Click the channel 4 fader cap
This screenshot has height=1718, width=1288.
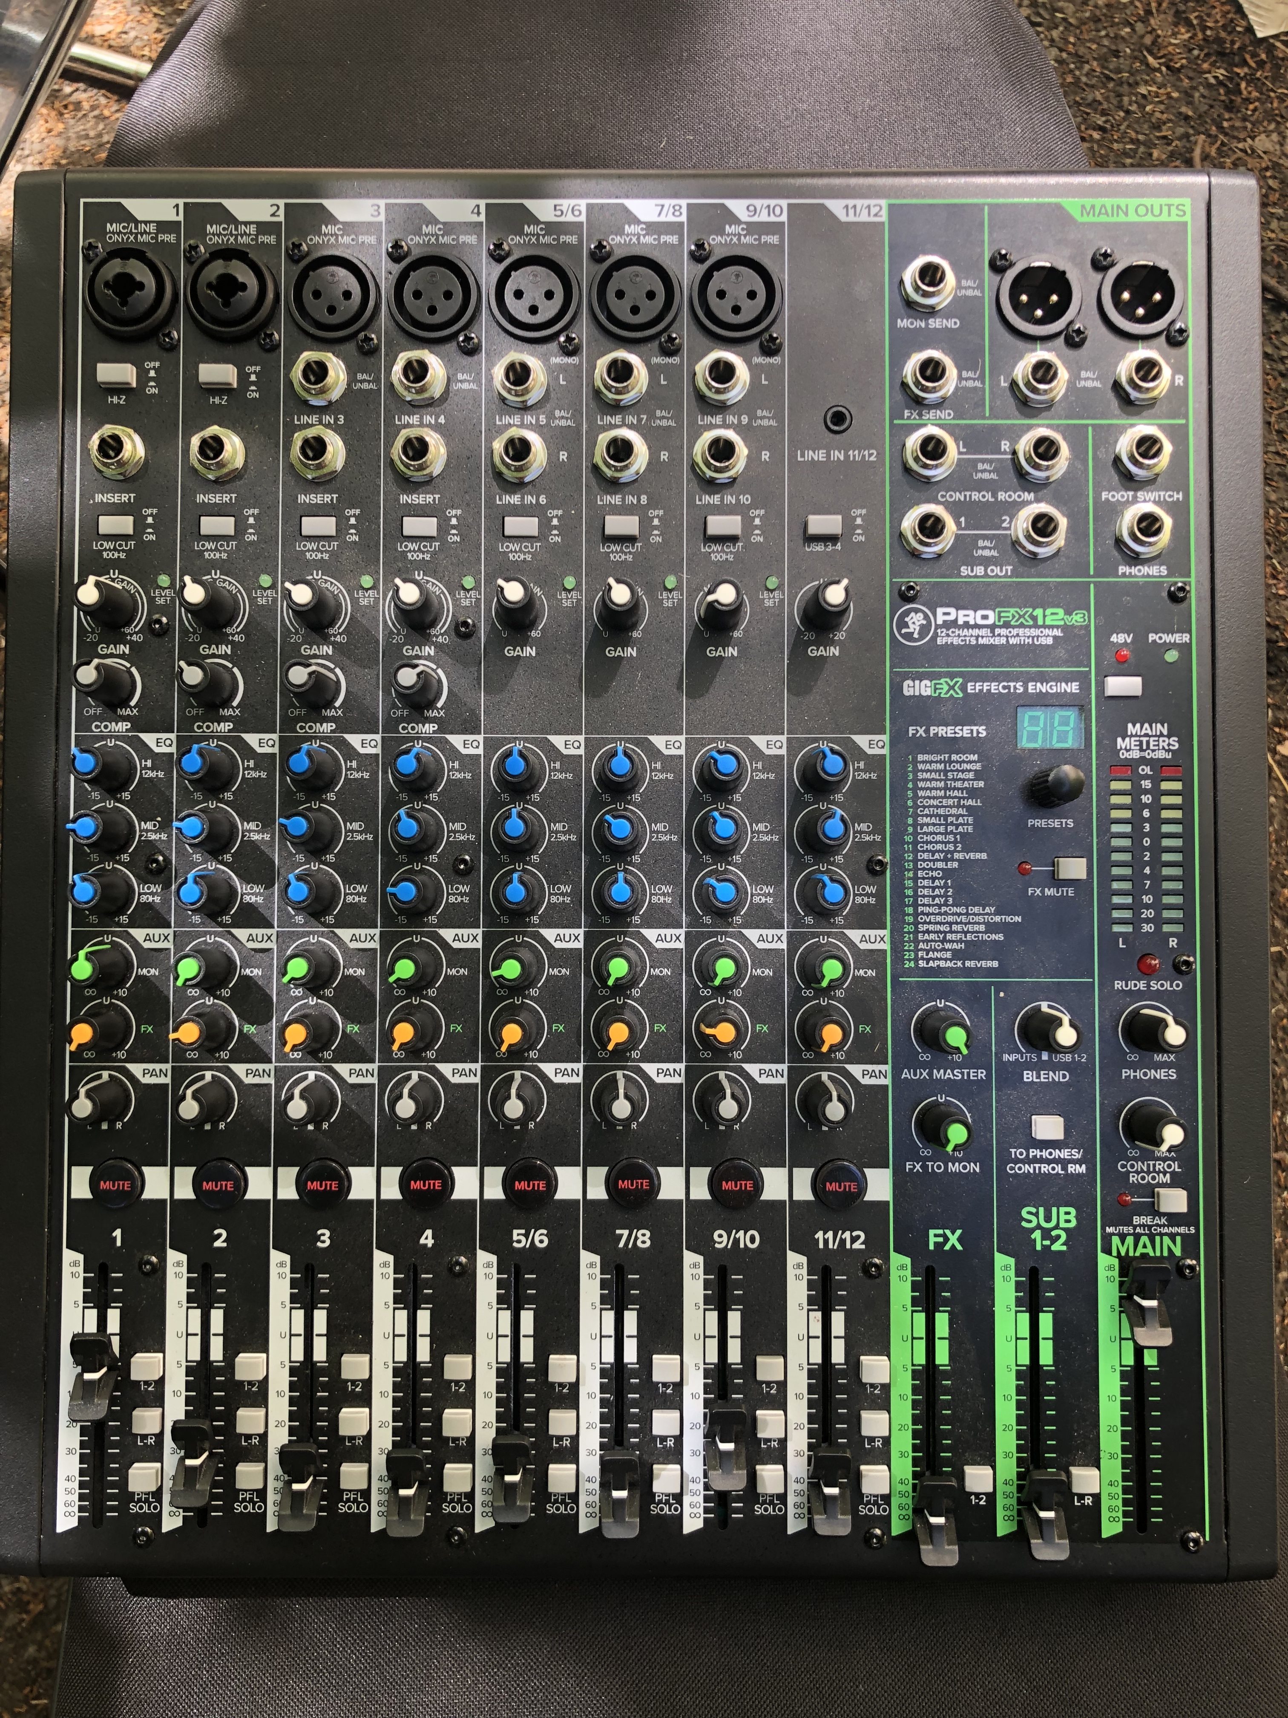click(405, 1492)
